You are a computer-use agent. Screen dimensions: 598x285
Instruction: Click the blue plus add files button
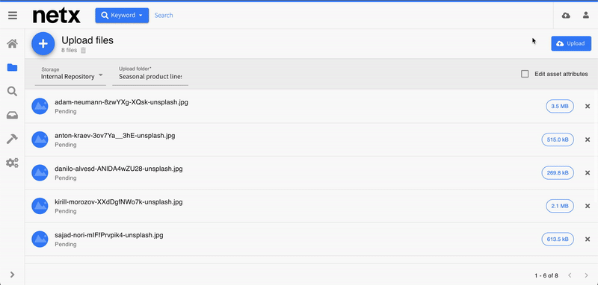tap(43, 43)
